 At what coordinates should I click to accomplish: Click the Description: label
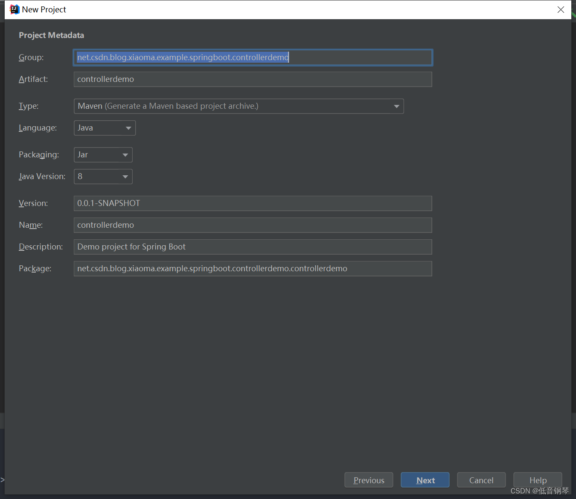click(41, 247)
